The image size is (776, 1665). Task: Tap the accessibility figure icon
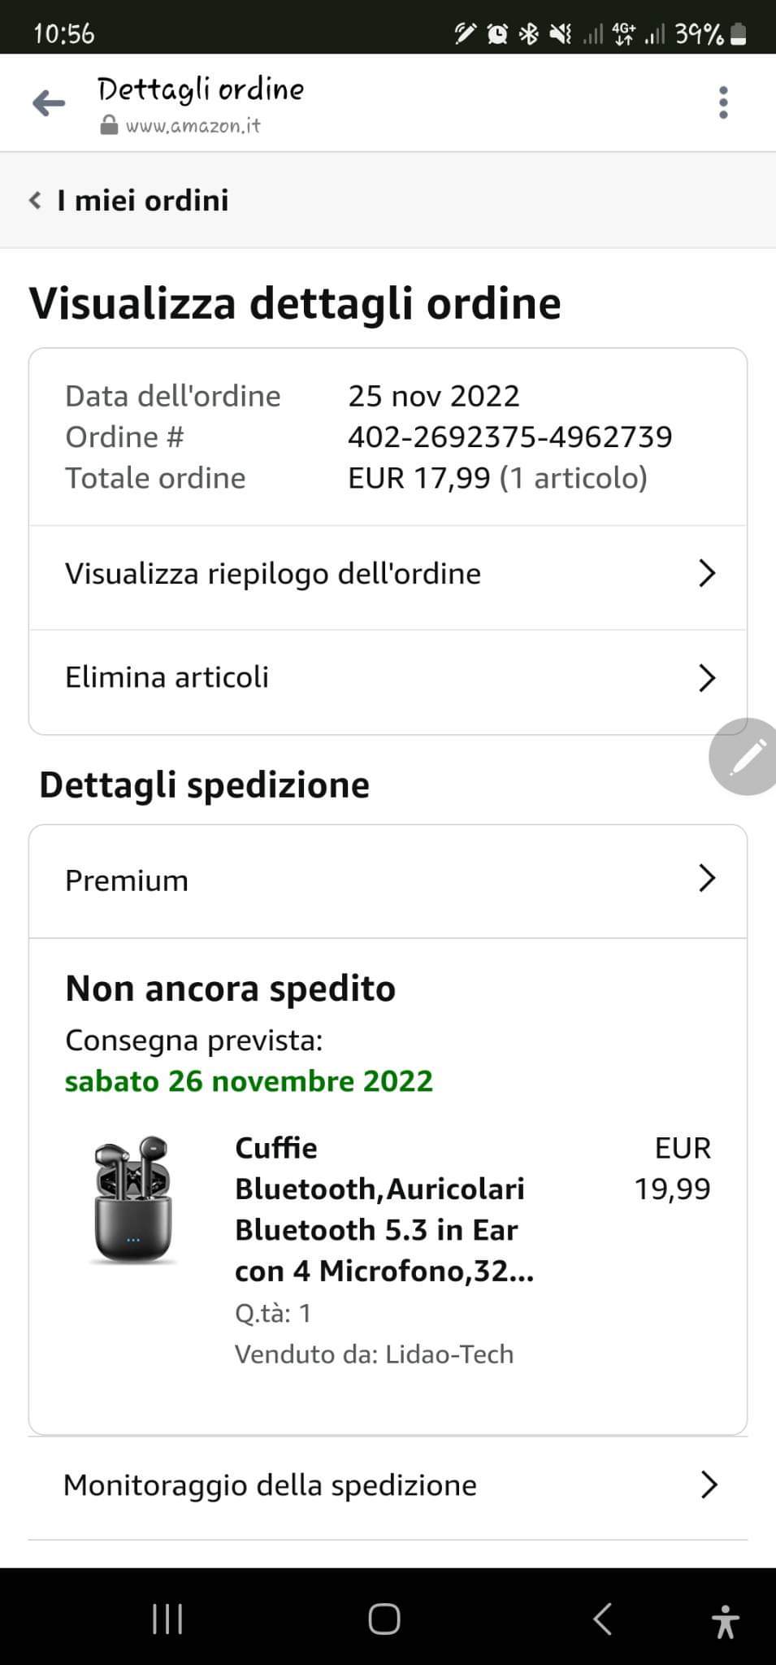point(724,1619)
